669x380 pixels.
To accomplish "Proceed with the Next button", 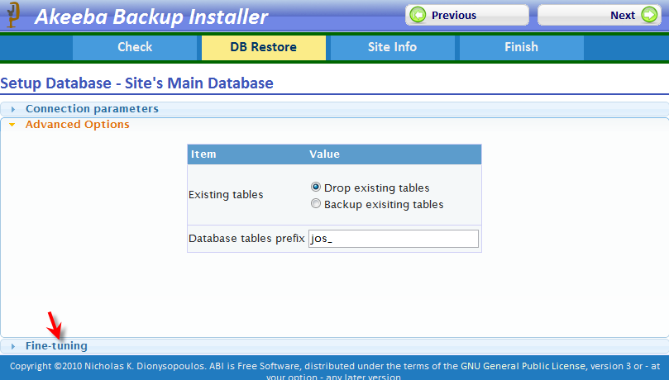I will pyautogui.click(x=600, y=15).
